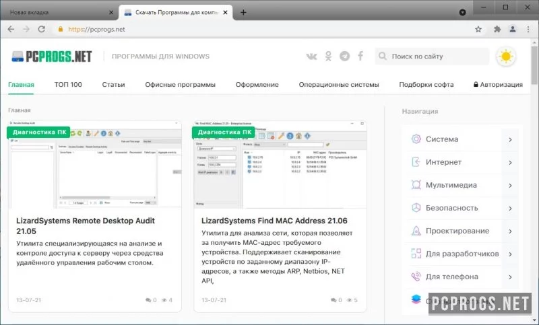
Task: Open the Telegram social icon
Action: pyautogui.click(x=344, y=56)
